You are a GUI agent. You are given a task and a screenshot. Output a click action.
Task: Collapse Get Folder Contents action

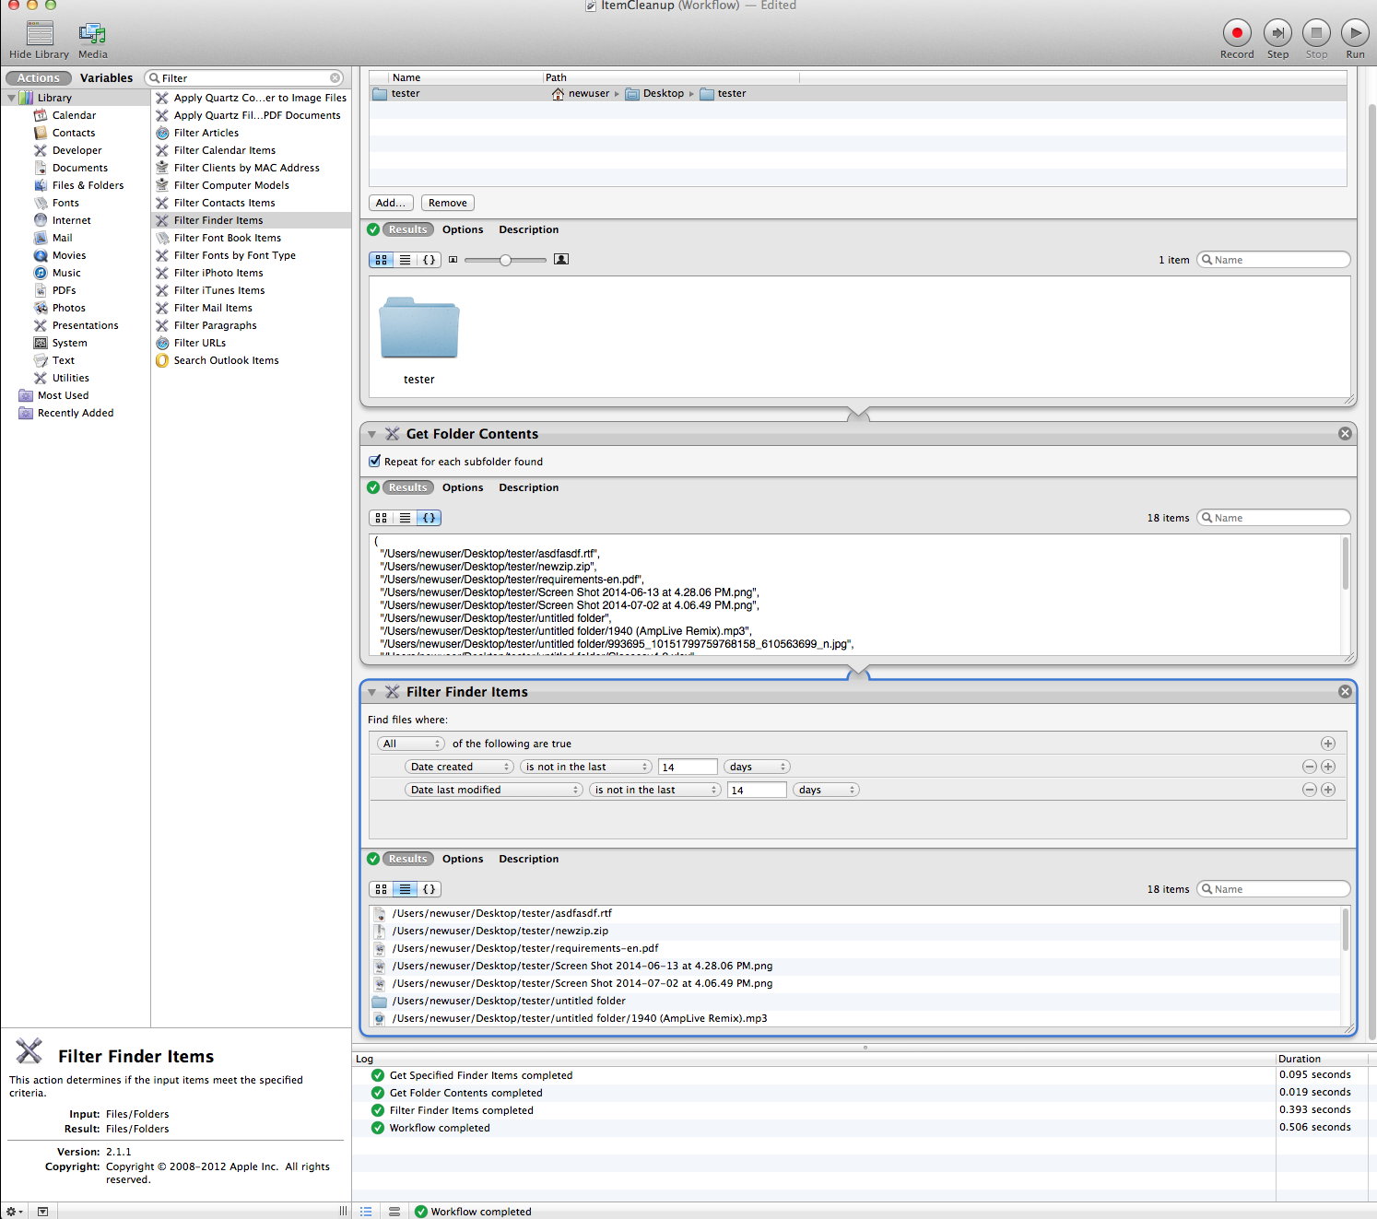371,434
